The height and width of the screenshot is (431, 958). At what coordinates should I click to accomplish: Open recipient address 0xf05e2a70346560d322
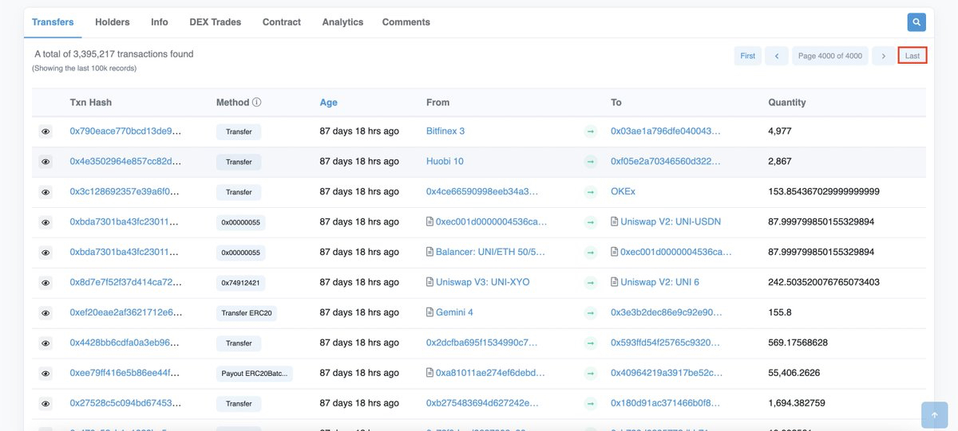point(666,162)
